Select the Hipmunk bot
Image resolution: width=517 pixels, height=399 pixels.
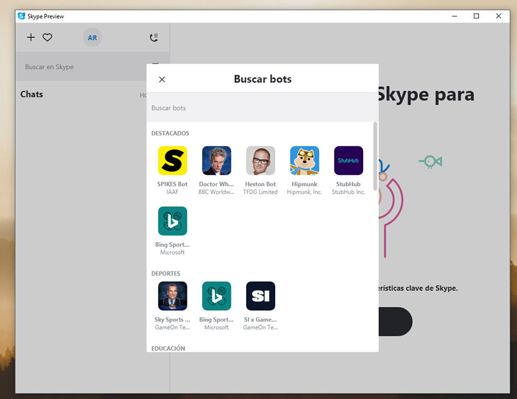coord(304,161)
